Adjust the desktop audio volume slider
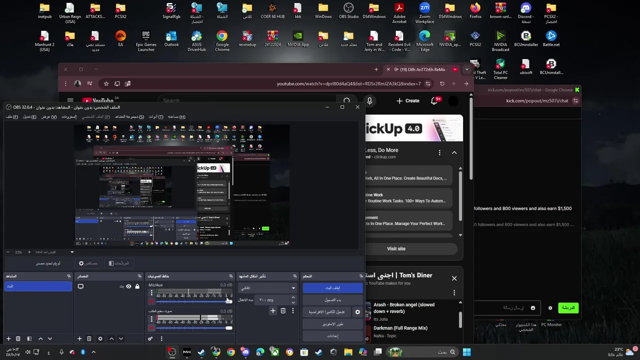 point(194,328)
